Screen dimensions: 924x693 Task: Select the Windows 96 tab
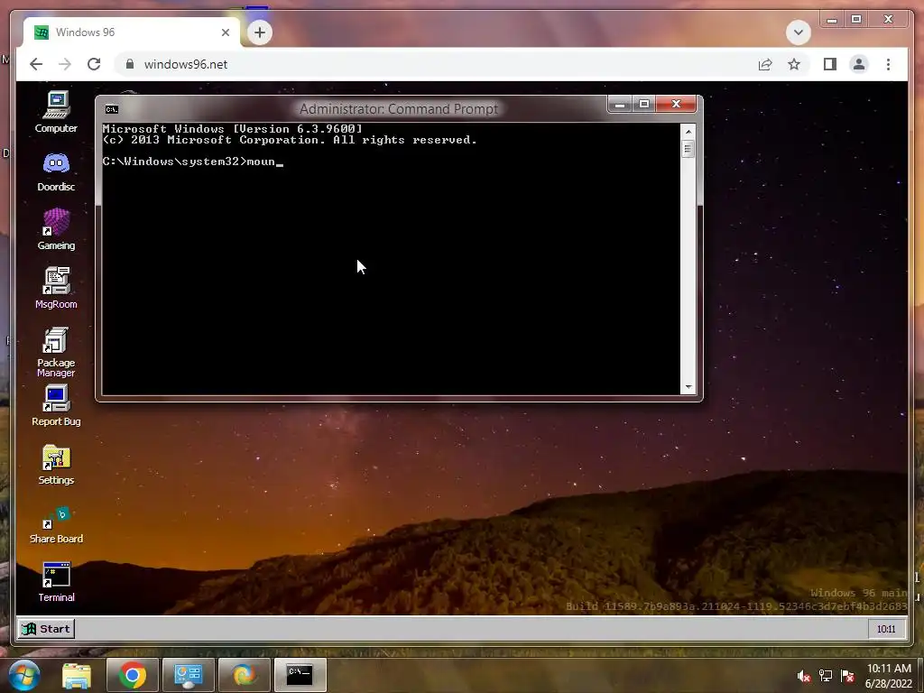132,32
